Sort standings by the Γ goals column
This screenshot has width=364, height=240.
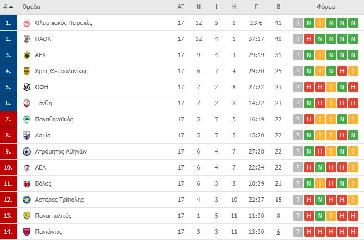pos(256,7)
